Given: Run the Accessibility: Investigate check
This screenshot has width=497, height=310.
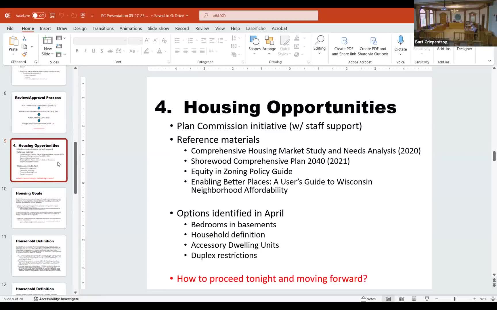Looking at the screenshot, I should coord(56,299).
